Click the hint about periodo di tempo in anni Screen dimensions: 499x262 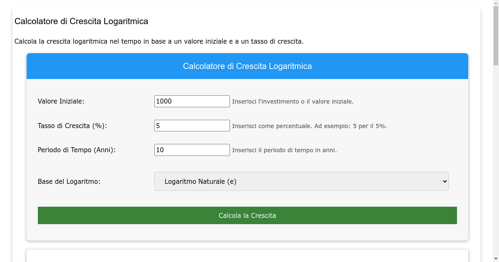[284, 150]
